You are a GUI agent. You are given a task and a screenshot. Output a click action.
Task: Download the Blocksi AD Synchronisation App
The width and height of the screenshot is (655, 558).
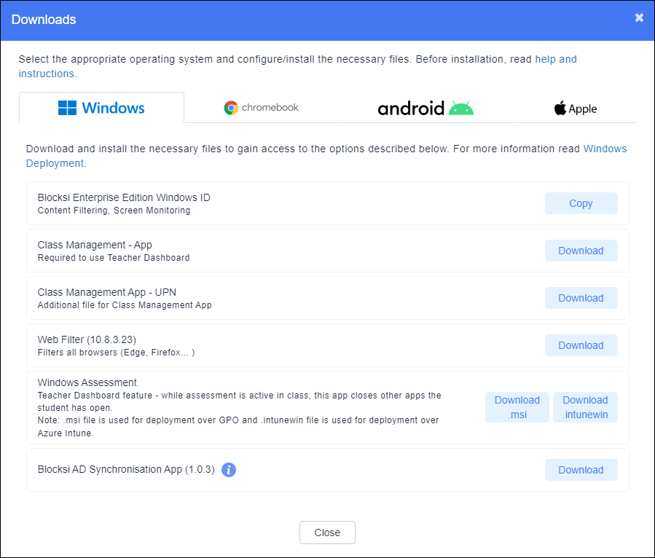pyautogui.click(x=581, y=470)
